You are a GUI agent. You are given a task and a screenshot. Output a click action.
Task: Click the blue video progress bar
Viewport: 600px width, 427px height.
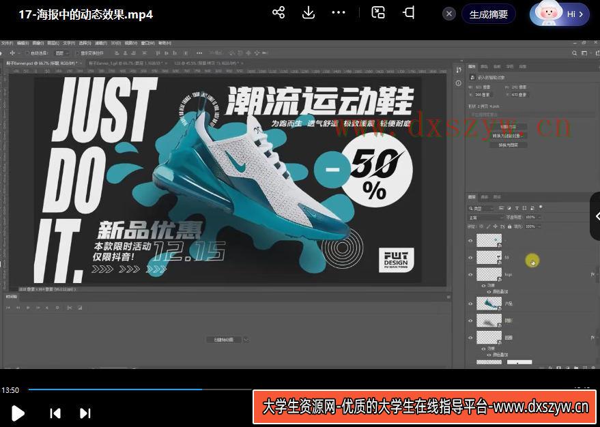[115, 389]
